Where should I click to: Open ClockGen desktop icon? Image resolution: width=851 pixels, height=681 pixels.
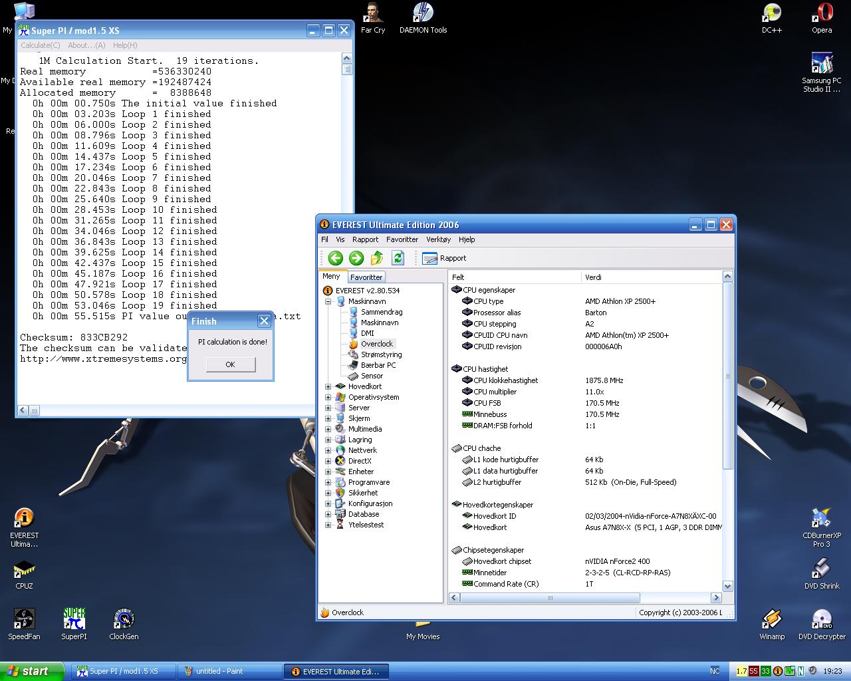tap(124, 624)
